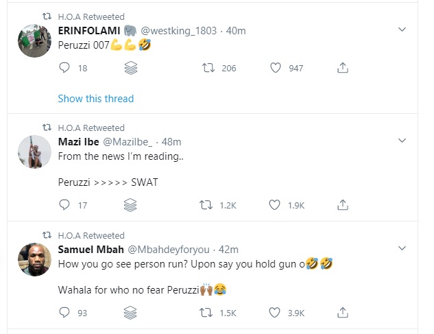Viewport: 434px width, 334px height.
Task: Click Mazi Ibe's avatar thumbnail
Action: 33,150
